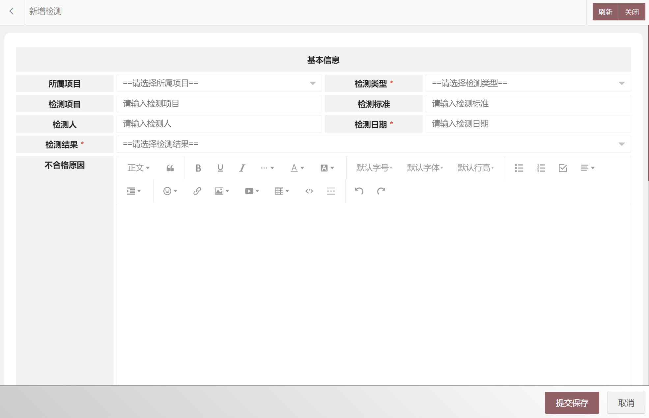The height and width of the screenshot is (418, 649).
Task: Apply underline text formatting
Action: (x=220, y=168)
